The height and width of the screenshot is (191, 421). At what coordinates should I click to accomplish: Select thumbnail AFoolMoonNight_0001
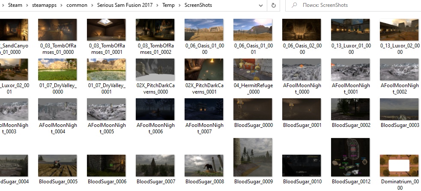[x=351, y=70]
